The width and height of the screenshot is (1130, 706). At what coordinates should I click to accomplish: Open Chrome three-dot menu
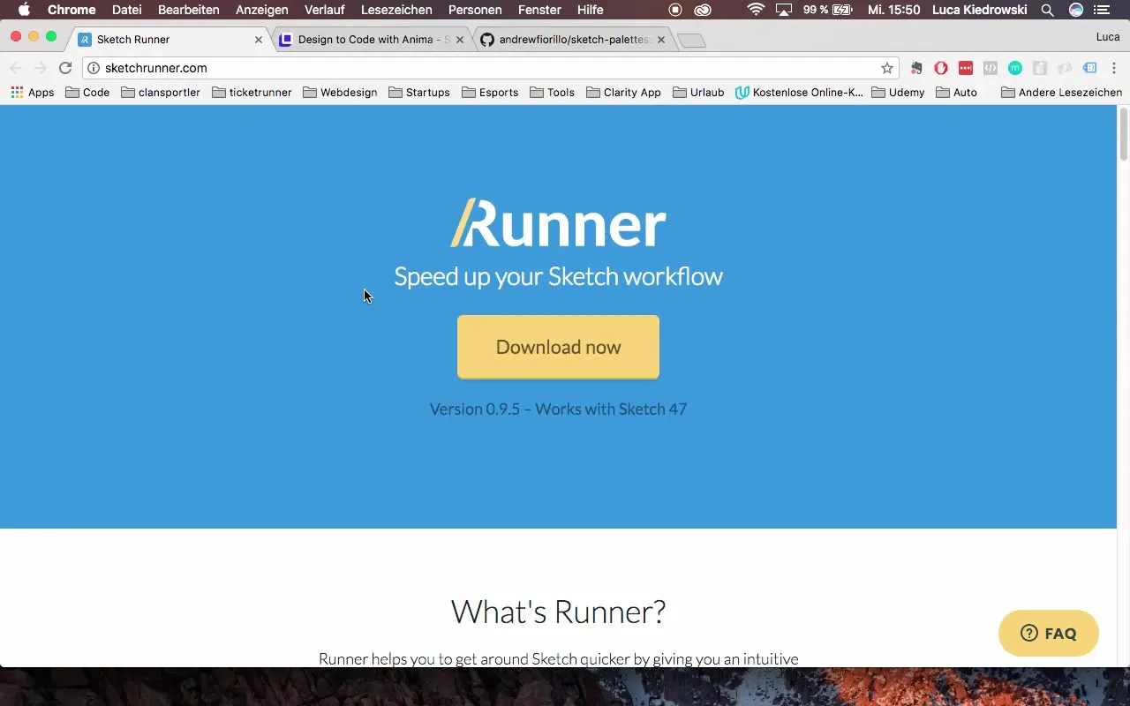click(x=1114, y=68)
